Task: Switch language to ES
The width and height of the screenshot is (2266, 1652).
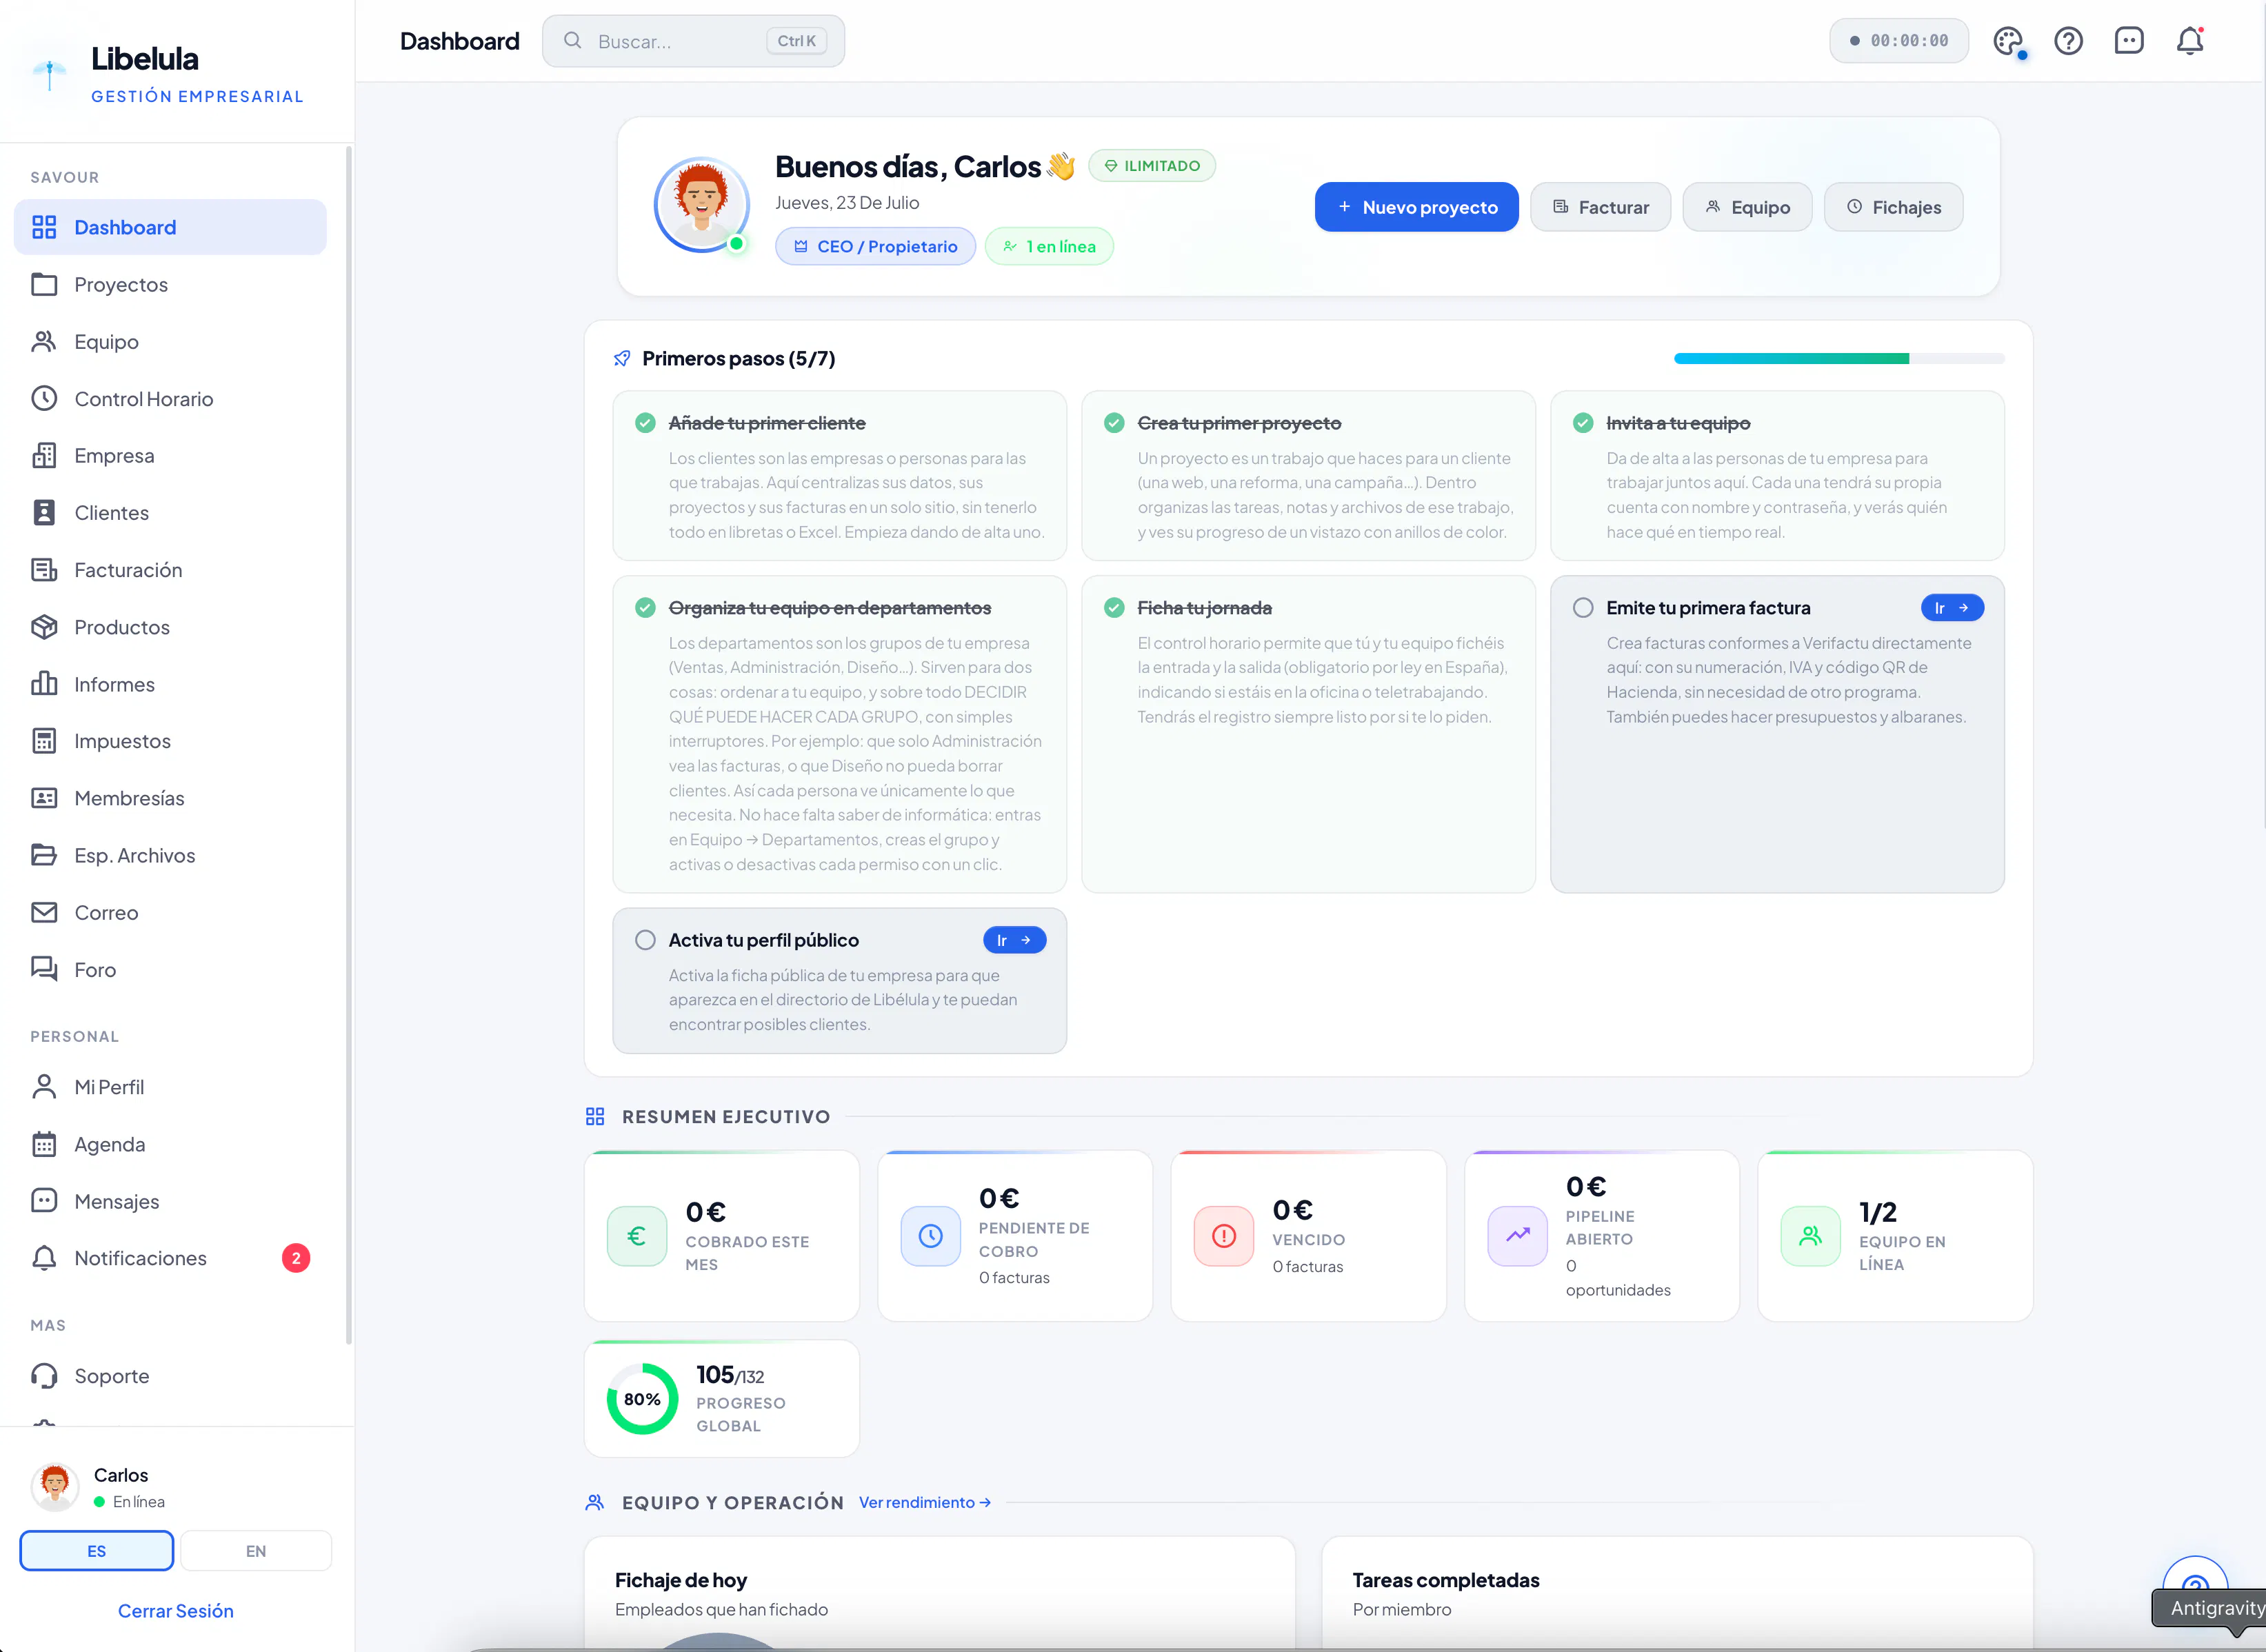Action: click(x=96, y=1551)
